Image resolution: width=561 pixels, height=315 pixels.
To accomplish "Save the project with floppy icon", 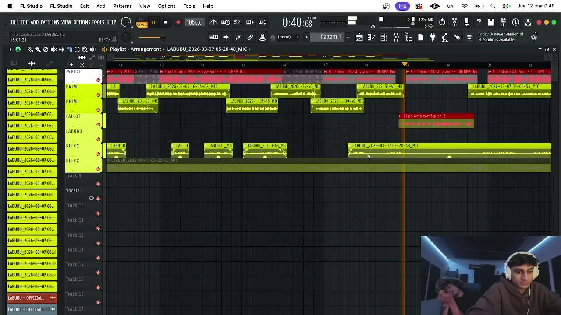I will pos(491,22).
